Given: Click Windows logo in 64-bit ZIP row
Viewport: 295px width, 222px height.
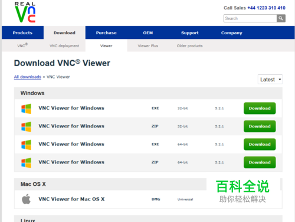Looking at the screenshot, I should 26,162.
